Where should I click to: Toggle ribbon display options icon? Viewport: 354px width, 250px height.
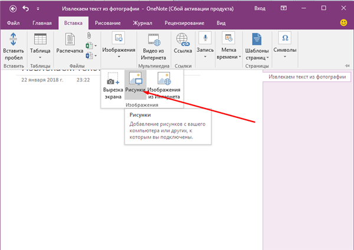tap(284, 8)
